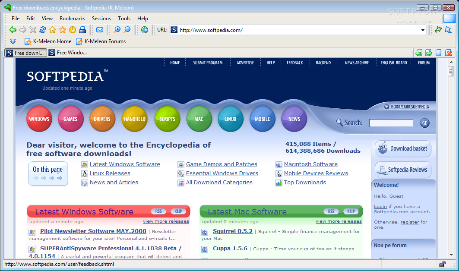Open the K-Meleon Home bookmark
This screenshot has height=271, width=459.
coord(48,41)
